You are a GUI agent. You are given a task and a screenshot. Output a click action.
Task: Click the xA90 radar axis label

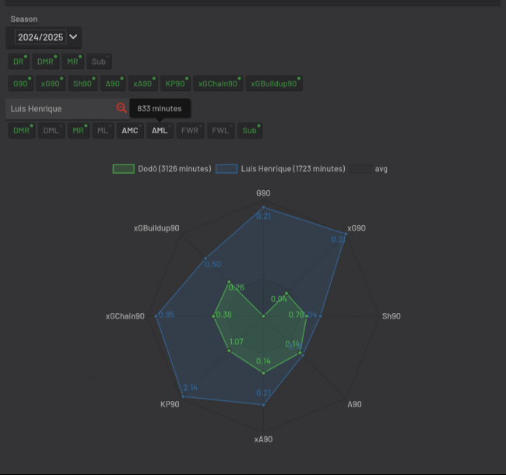pos(263,439)
